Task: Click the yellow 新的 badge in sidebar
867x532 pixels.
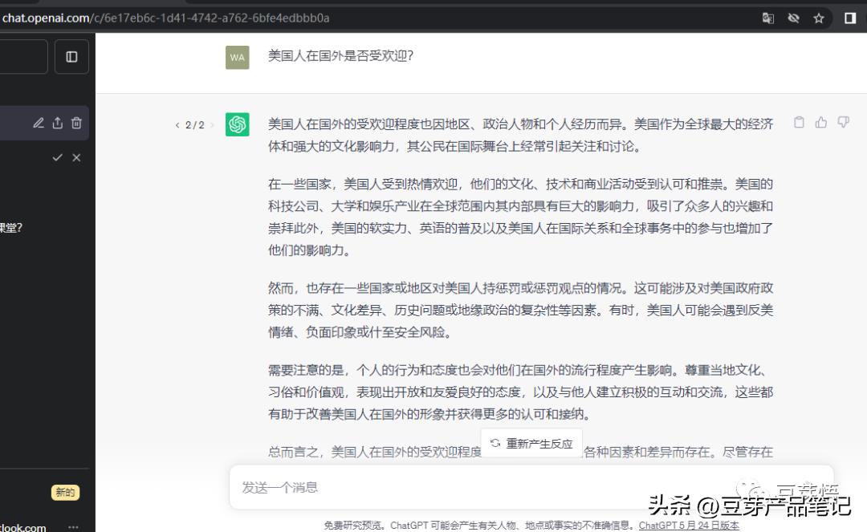Action: [65, 492]
